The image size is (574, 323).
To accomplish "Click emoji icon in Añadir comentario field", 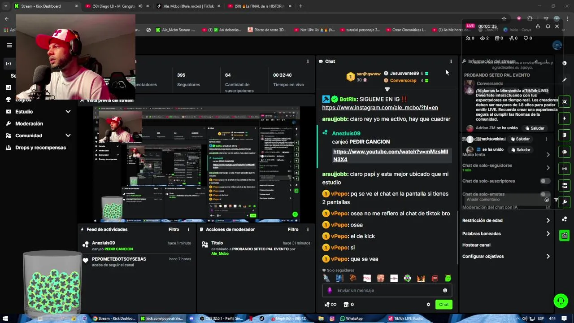I will coord(547,200).
